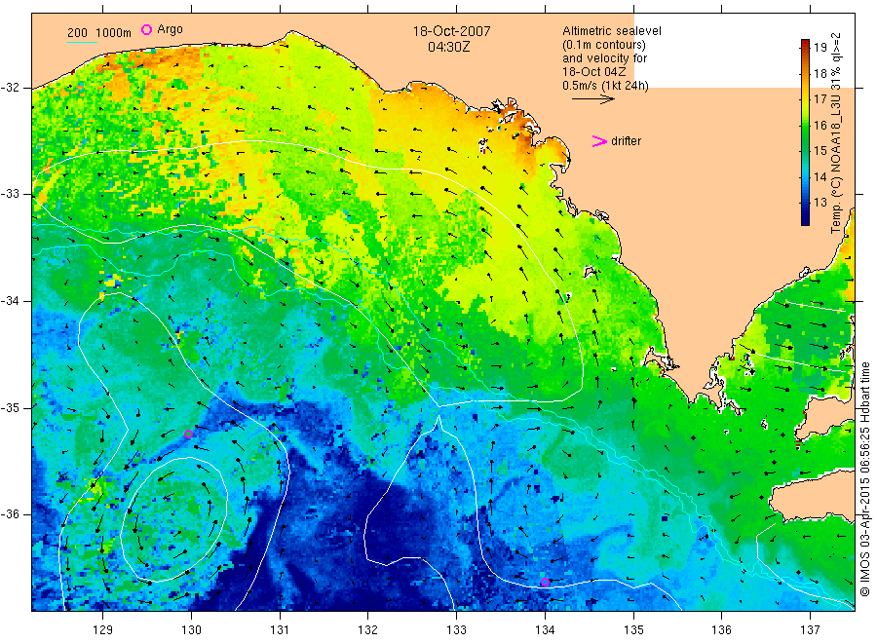This screenshot has height=643, width=877.
Task: Click the color bar value '19'
Action: (x=820, y=47)
